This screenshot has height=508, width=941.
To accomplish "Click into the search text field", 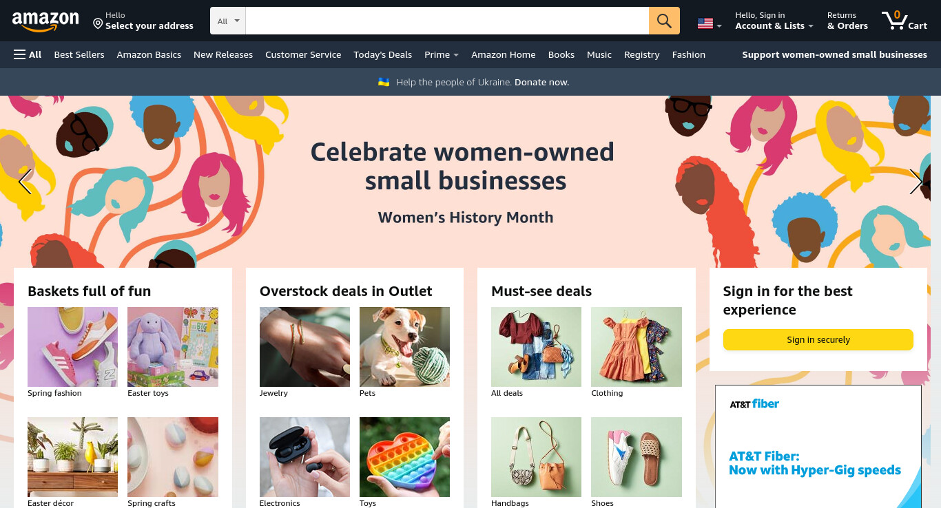I will [447, 21].
